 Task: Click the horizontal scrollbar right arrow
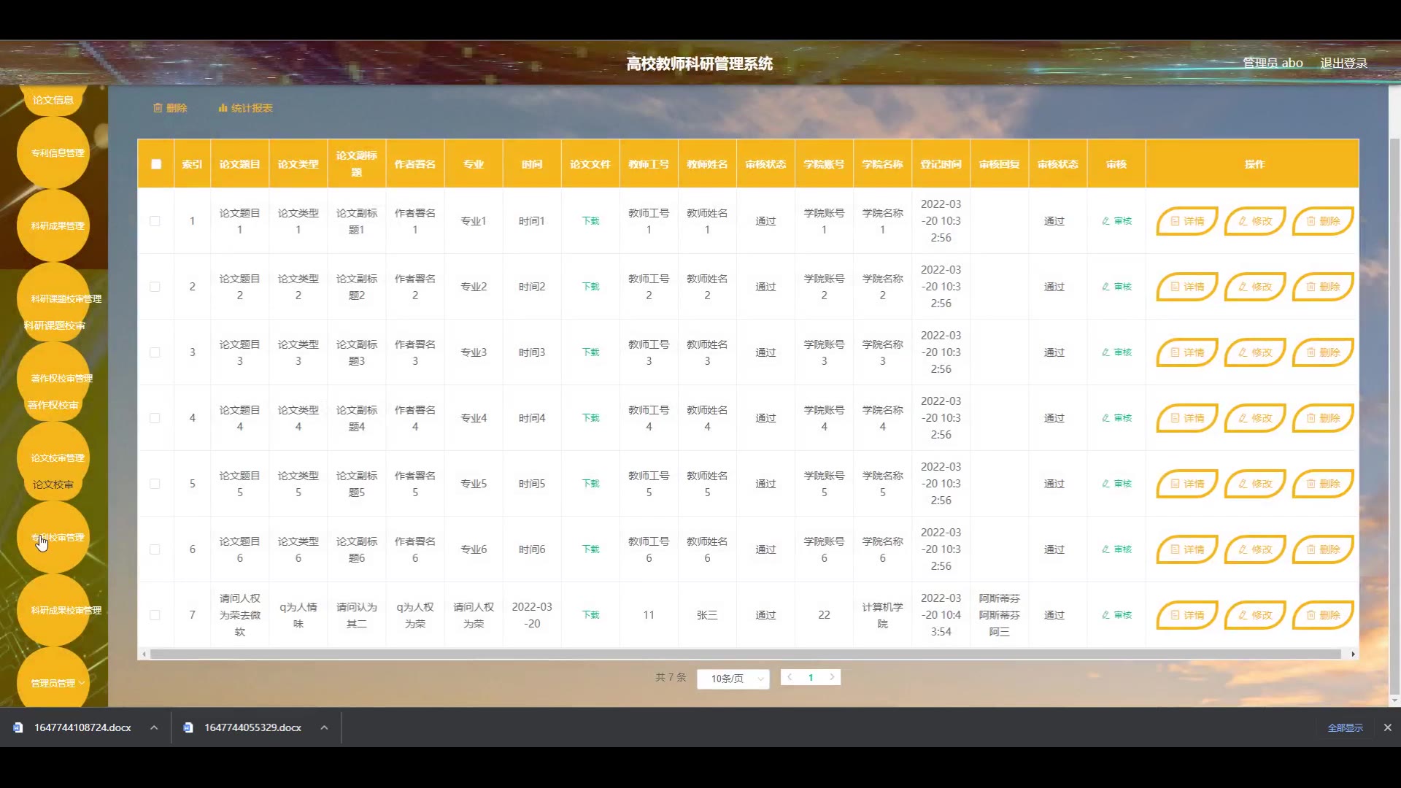1353,654
